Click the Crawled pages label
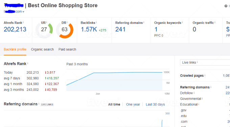The width and height of the screenshot is (230, 127). coord(192,76)
